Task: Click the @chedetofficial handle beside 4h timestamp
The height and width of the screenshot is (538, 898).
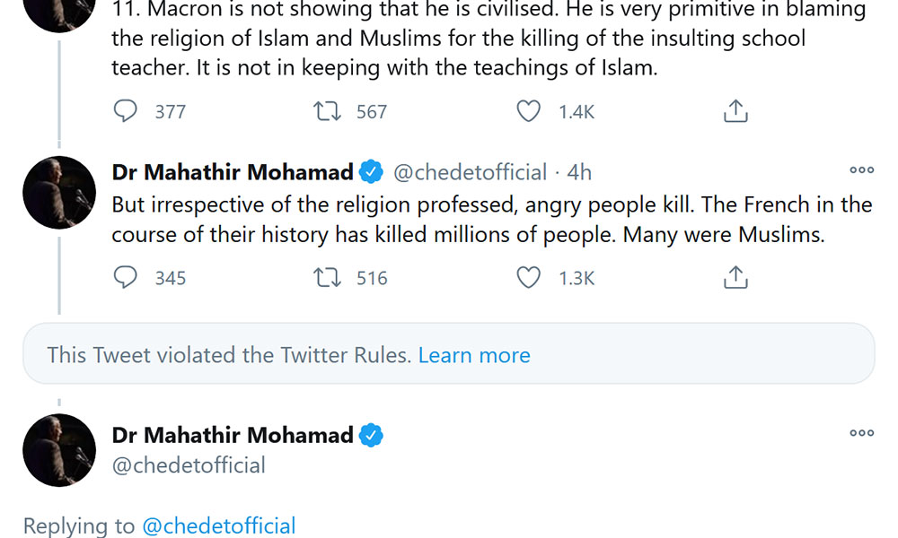Action: click(470, 172)
